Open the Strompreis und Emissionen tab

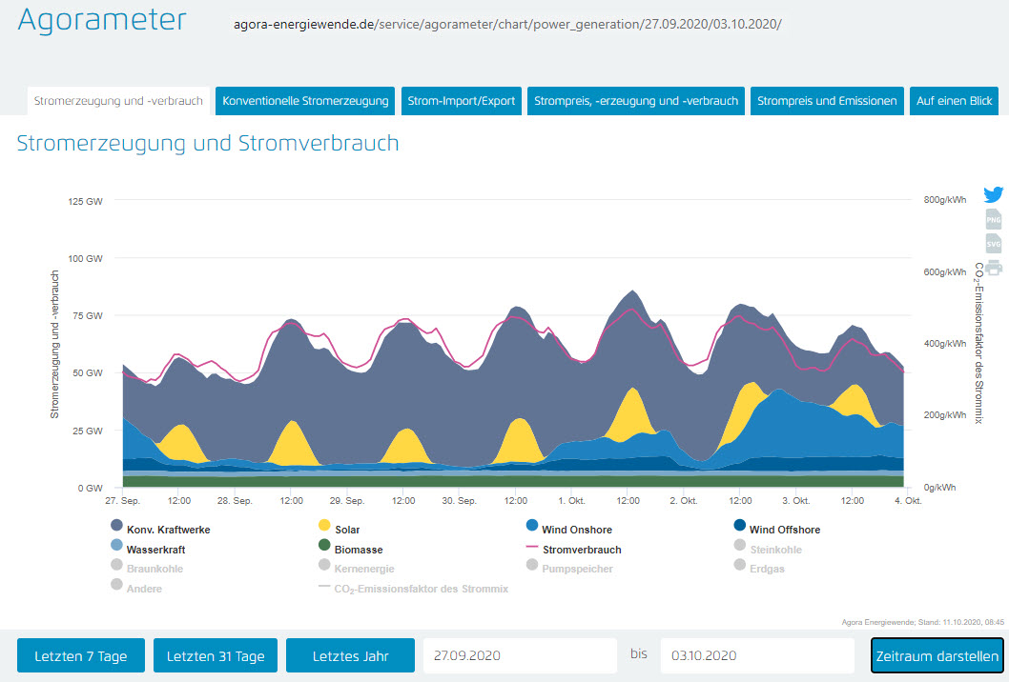[827, 101]
